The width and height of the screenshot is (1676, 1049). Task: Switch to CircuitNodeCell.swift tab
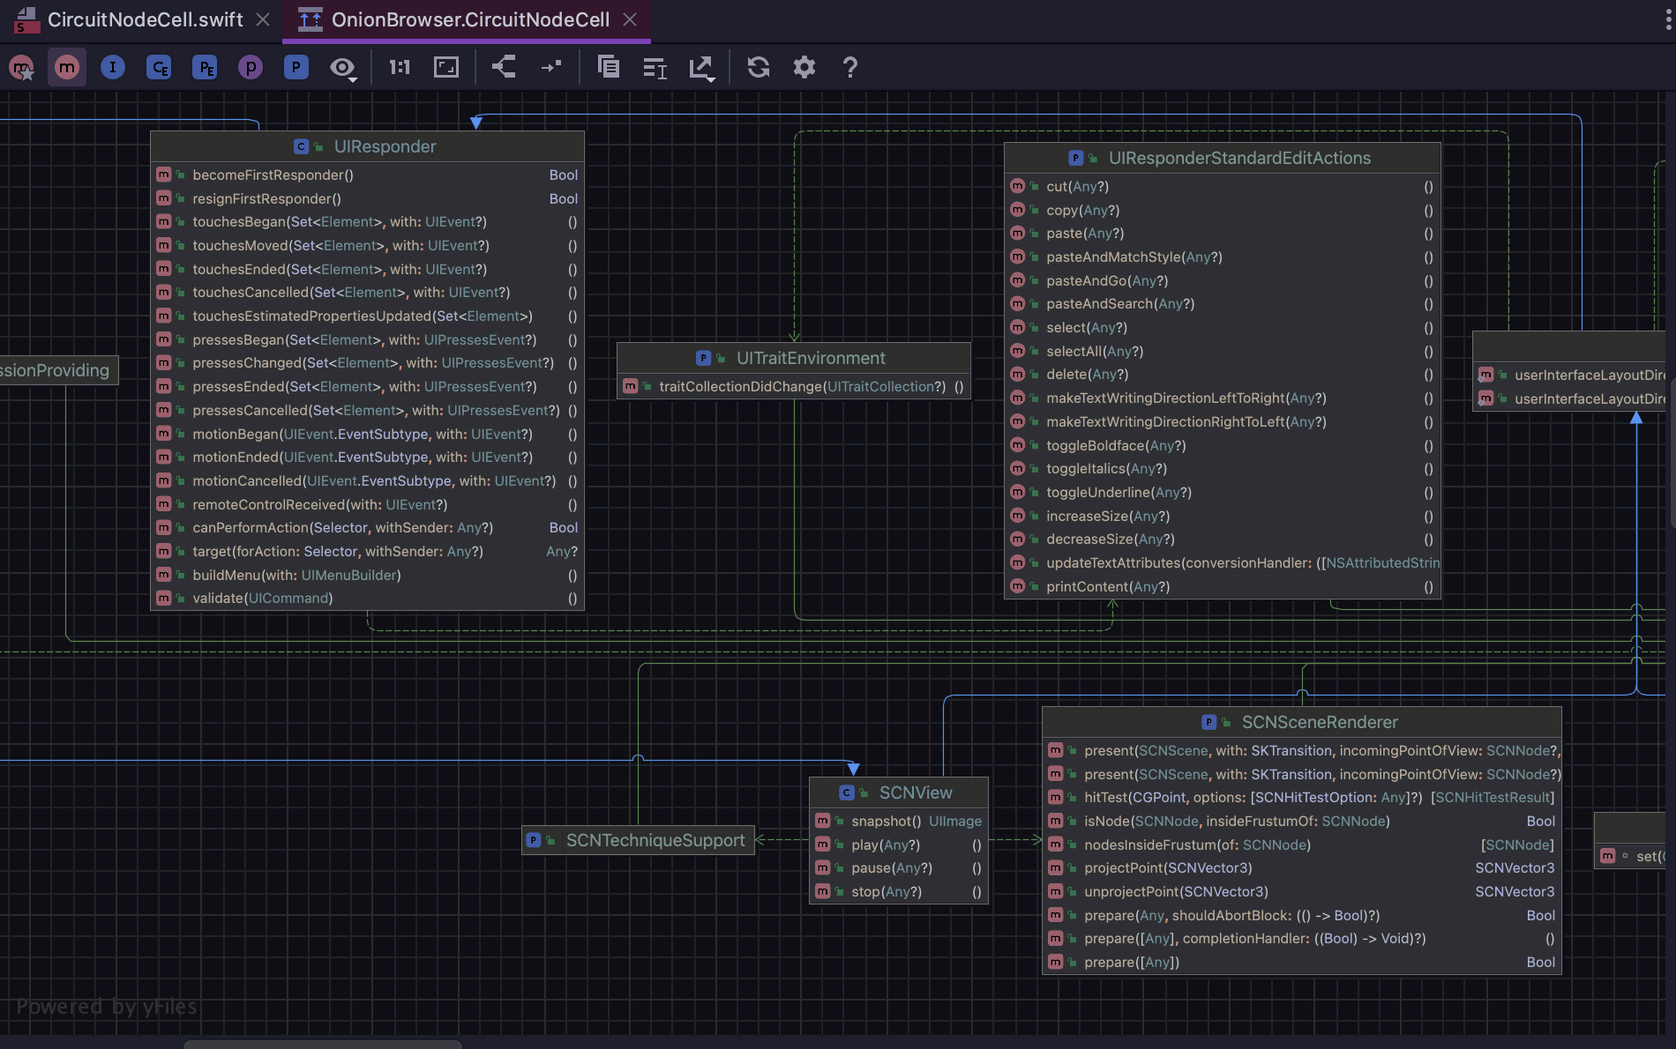click(x=145, y=19)
